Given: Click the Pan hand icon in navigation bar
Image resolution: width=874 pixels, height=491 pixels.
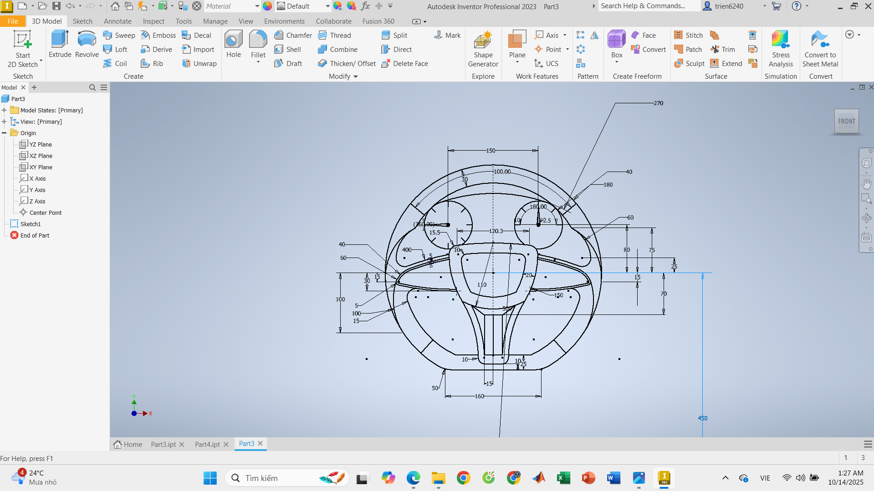Looking at the screenshot, I should click(866, 183).
